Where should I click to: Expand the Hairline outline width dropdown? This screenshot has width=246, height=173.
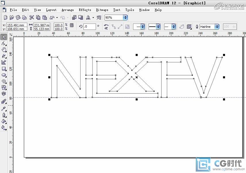(217, 27)
